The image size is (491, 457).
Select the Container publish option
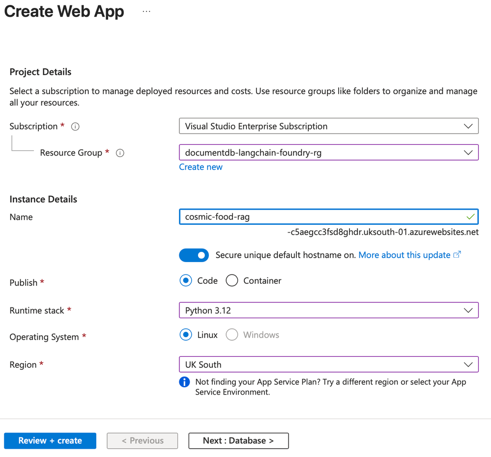coord(232,281)
